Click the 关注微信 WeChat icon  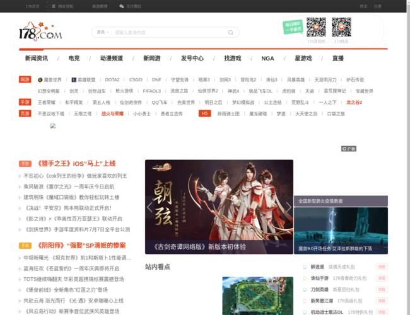coord(122,6)
